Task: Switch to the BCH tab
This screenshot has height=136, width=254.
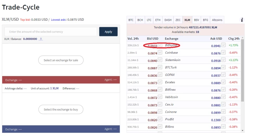Action: [140, 20]
